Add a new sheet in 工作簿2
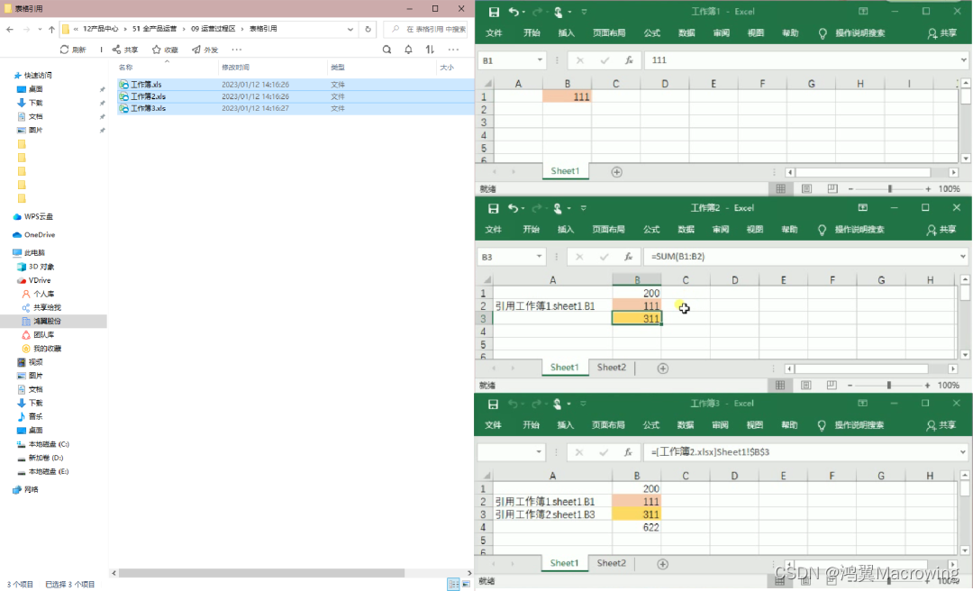This screenshot has width=973, height=591. click(663, 368)
